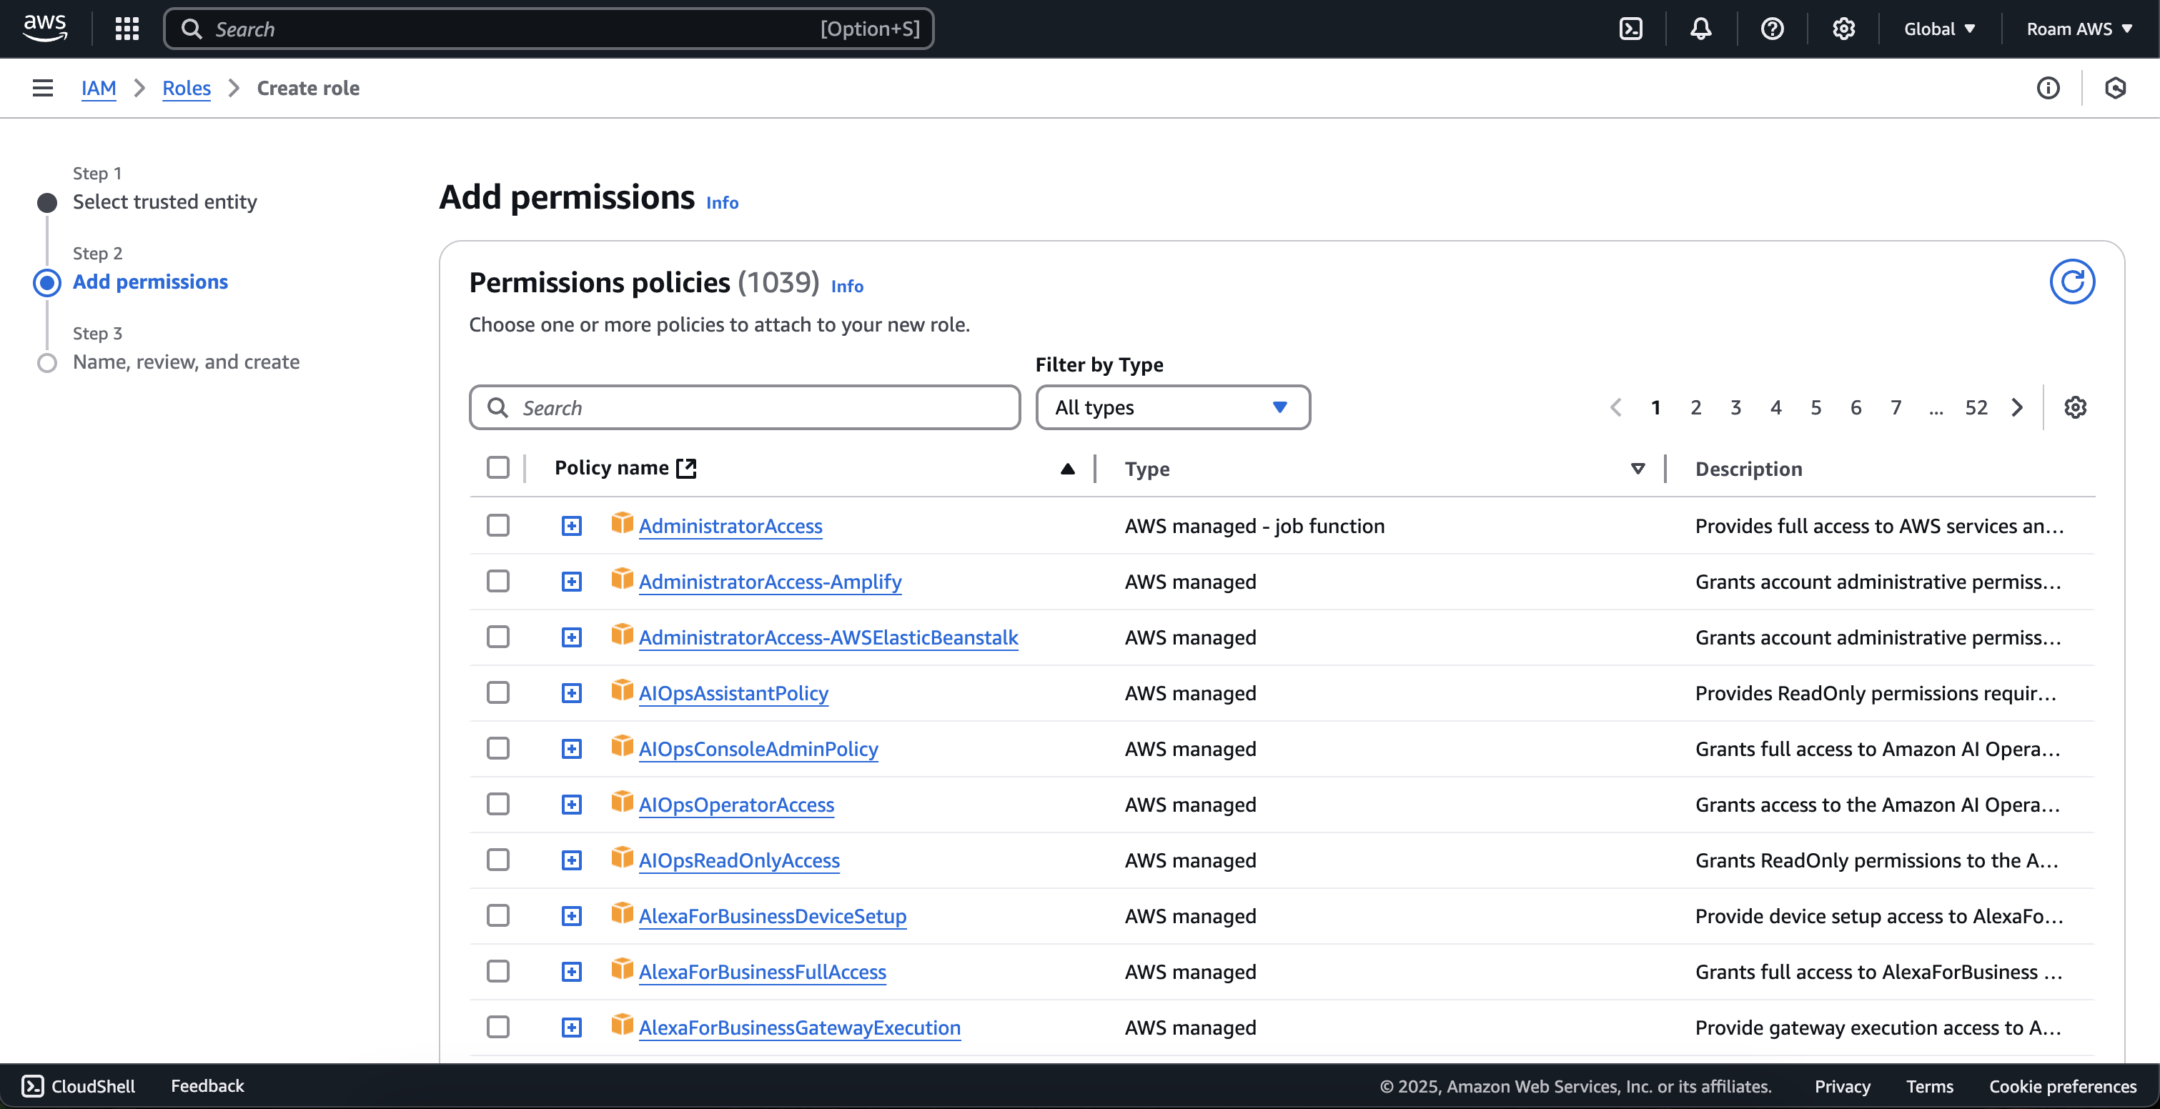Viewport: 2160px width, 1109px height.
Task: Open the info panel icon
Action: (x=2048, y=88)
